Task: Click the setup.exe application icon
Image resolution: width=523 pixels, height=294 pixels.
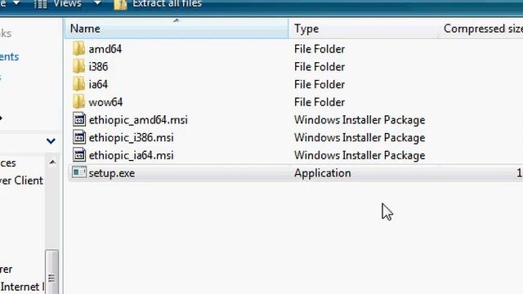Action: (x=79, y=172)
